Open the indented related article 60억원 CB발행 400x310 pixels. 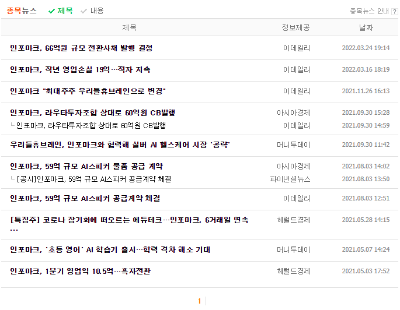[91, 125]
